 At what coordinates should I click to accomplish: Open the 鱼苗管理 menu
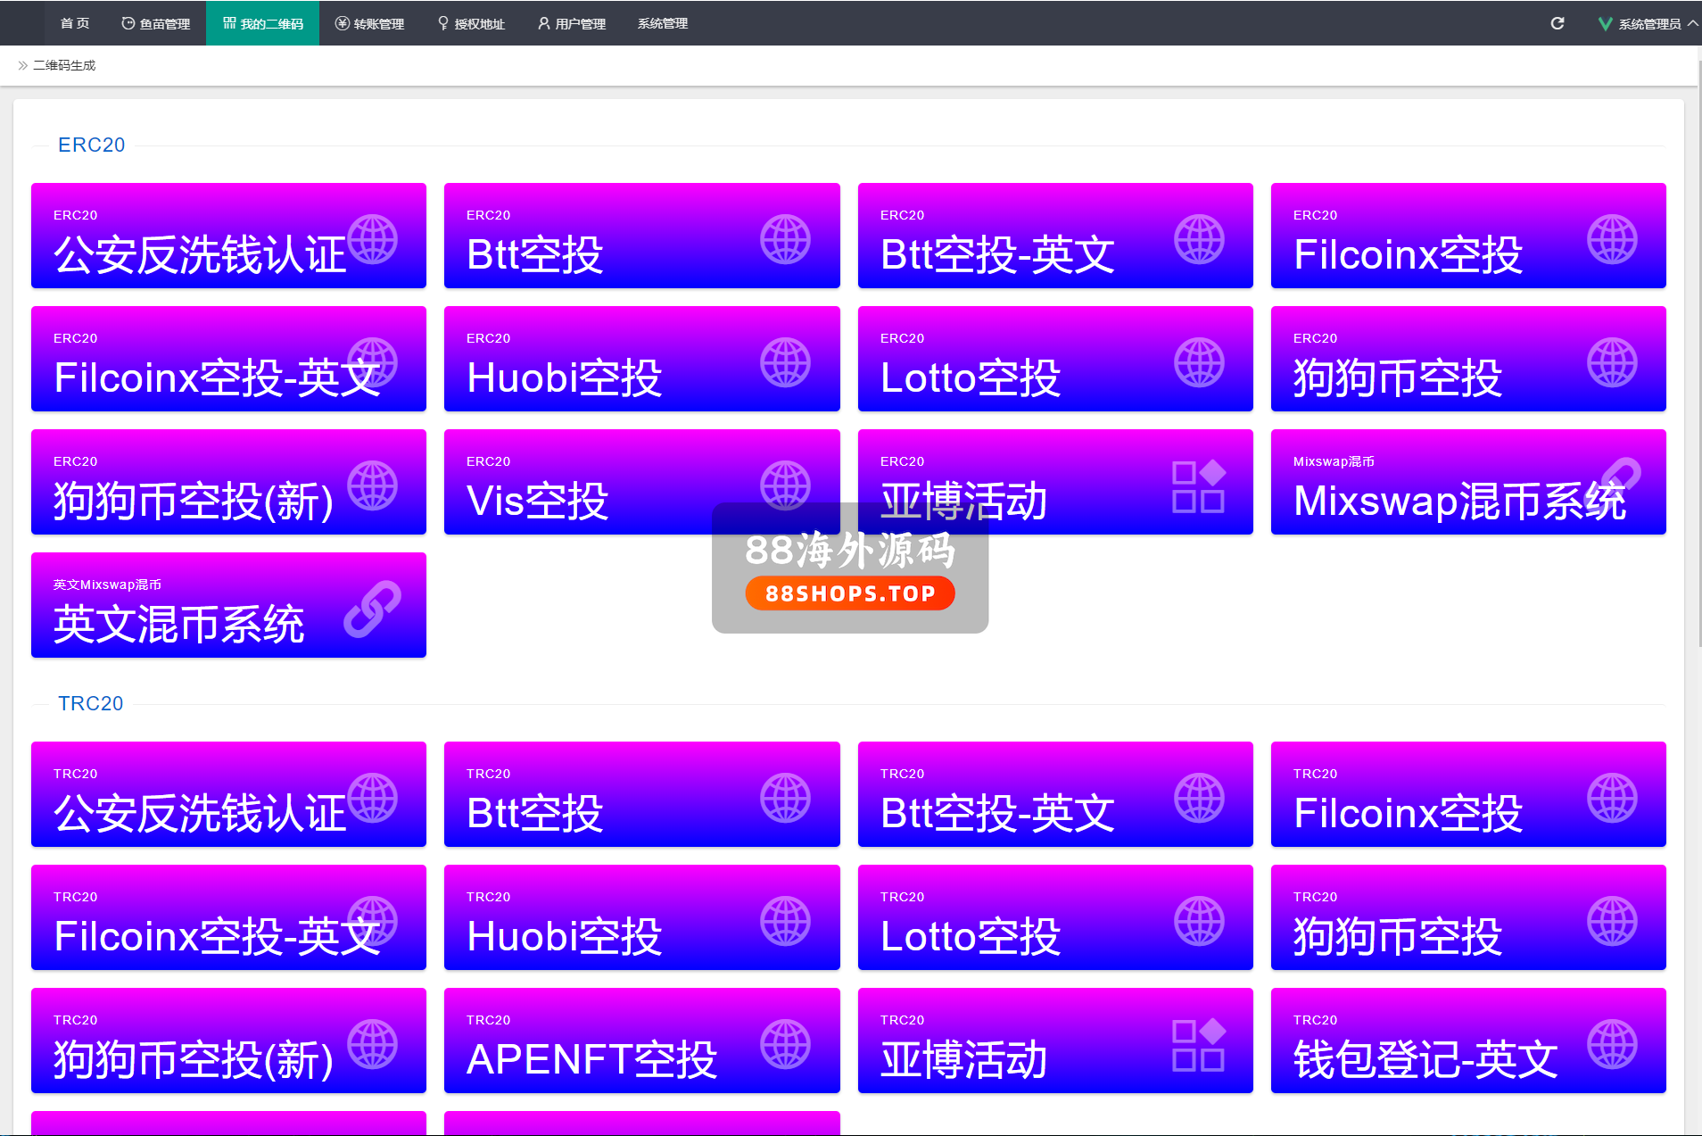point(156,23)
